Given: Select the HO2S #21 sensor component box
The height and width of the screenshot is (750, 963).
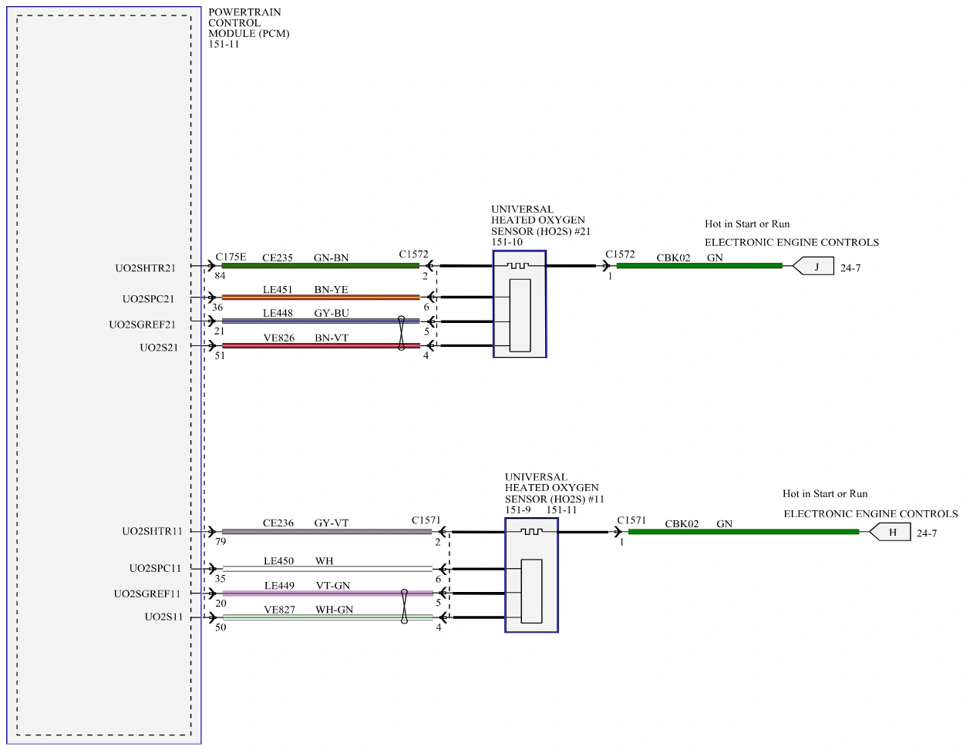Looking at the screenshot, I should click(520, 304).
